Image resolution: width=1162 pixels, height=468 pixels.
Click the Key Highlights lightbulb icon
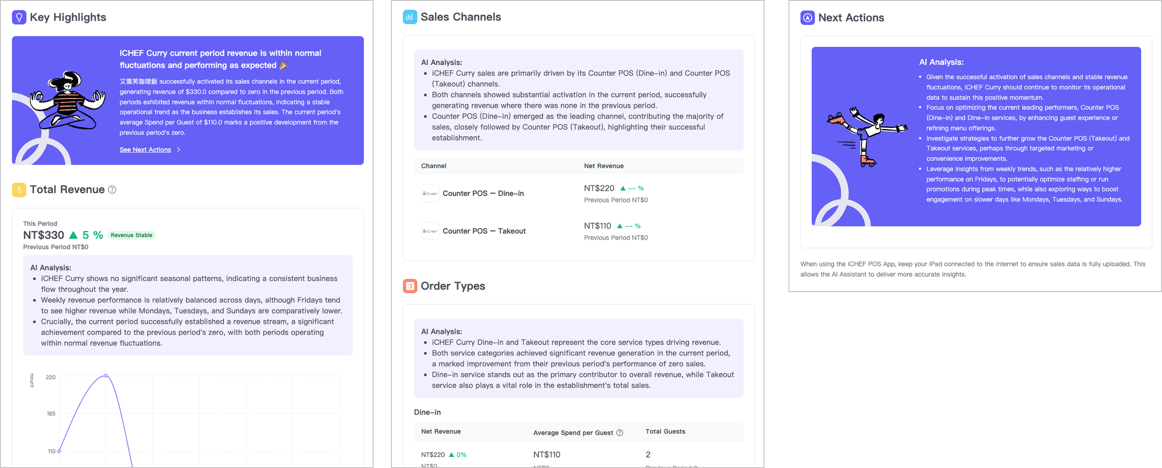pos(19,17)
